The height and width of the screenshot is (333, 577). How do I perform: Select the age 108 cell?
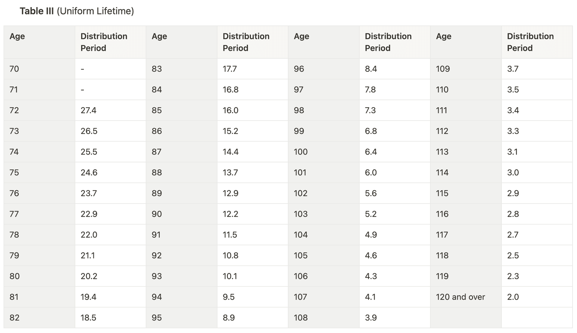[301, 318]
